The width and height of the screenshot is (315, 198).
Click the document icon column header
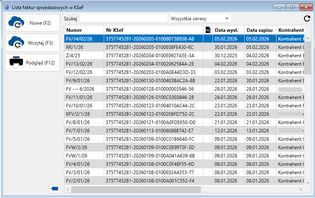[207, 30]
